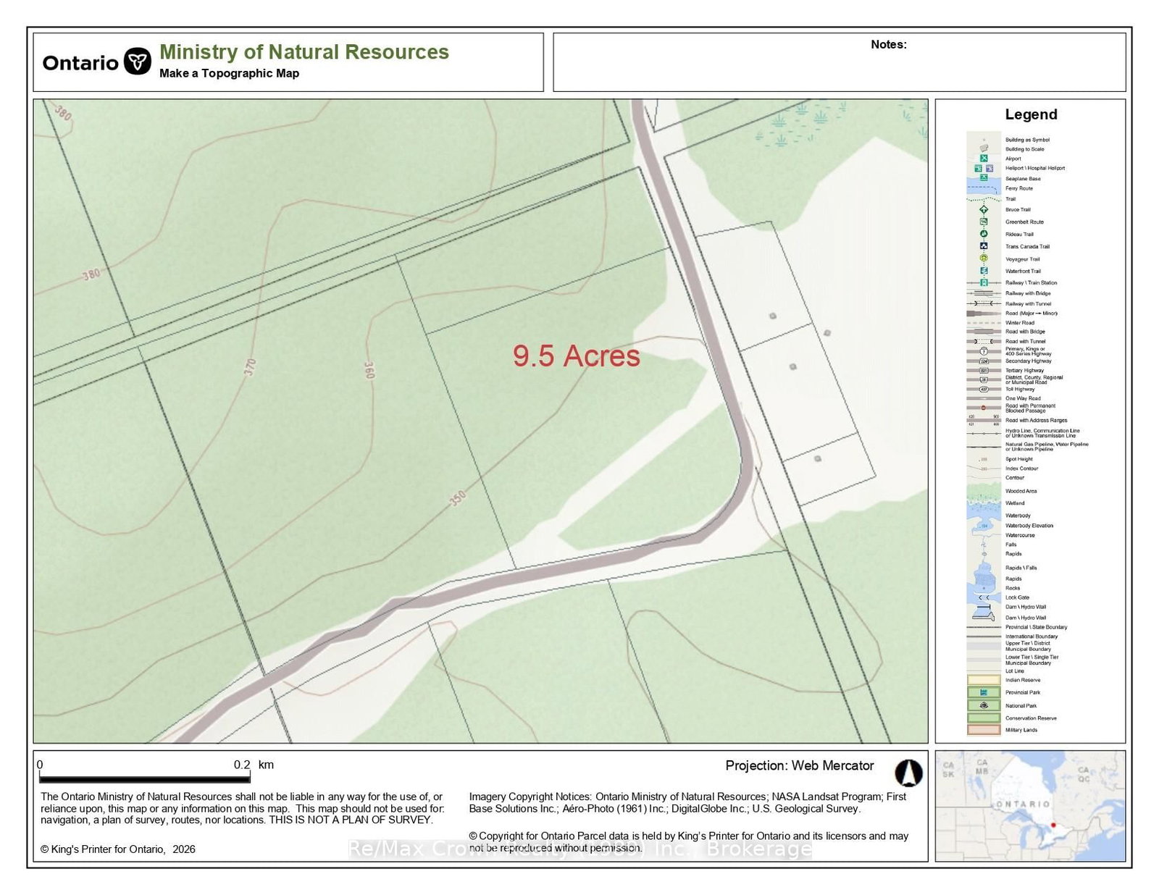This screenshot has width=1159, height=895.
Task: Click the Conservation Reserve color swatch
Action: [x=984, y=718]
